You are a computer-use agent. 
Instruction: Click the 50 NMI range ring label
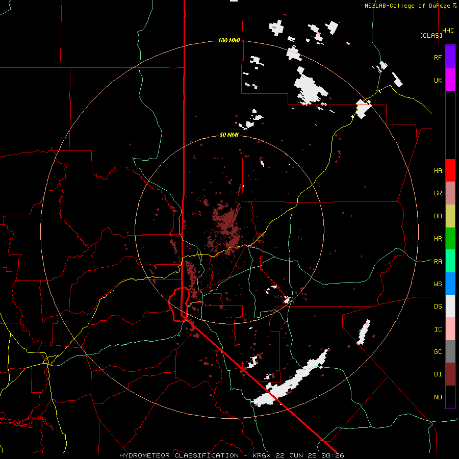[229, 135]
